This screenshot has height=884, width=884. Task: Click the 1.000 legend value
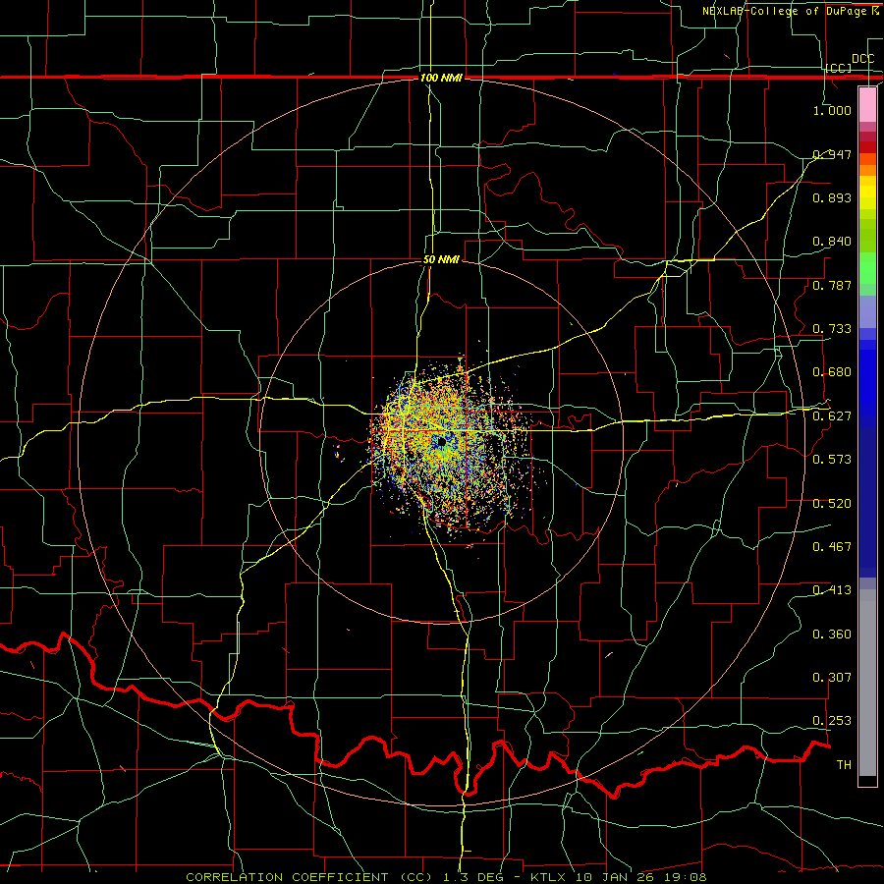coord(832,110)
